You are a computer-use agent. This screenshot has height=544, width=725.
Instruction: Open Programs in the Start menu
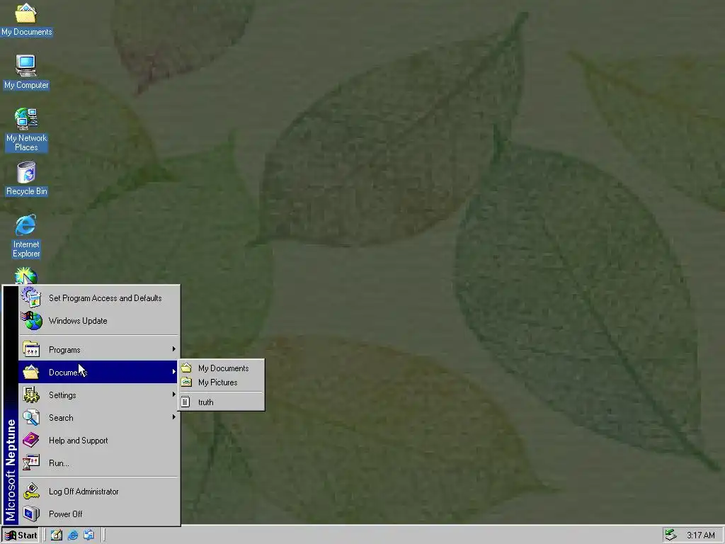pos(98,349)
